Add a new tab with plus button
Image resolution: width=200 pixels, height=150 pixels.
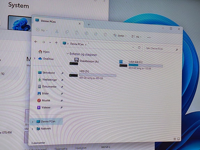click(x=89, y=24)
